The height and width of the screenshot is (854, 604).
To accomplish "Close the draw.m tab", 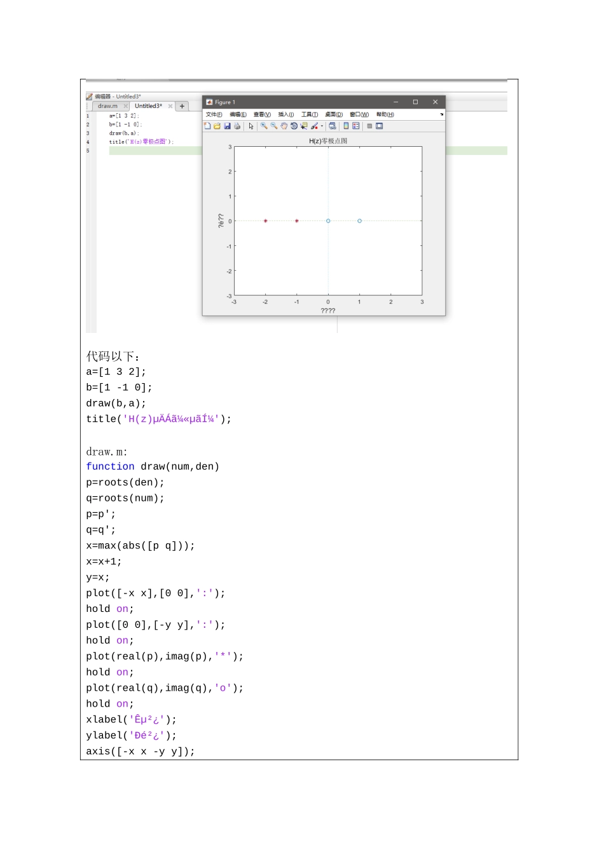I will click(x=126, y=106).
